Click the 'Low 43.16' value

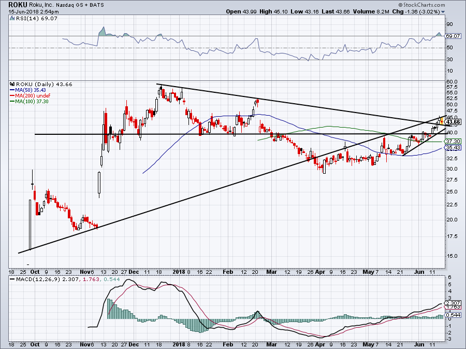point(304,11)
